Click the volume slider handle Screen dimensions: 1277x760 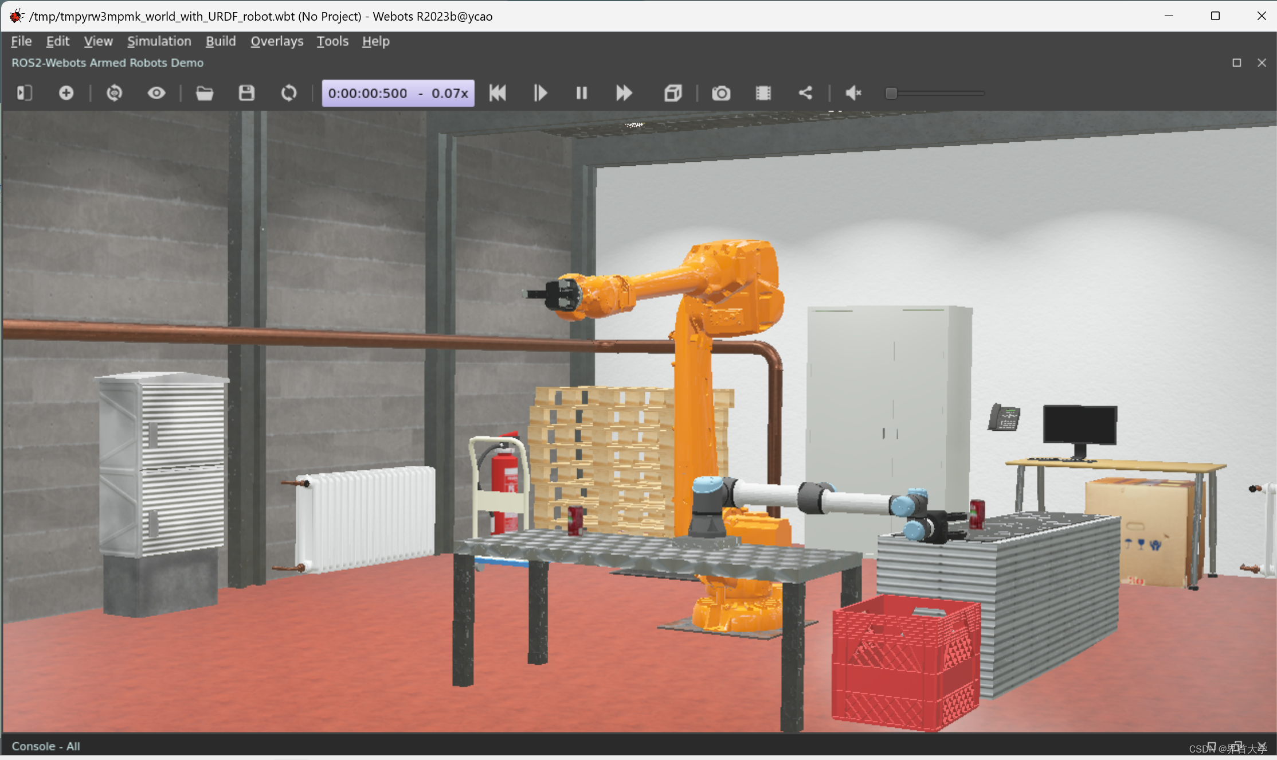(x=891, y=93)
